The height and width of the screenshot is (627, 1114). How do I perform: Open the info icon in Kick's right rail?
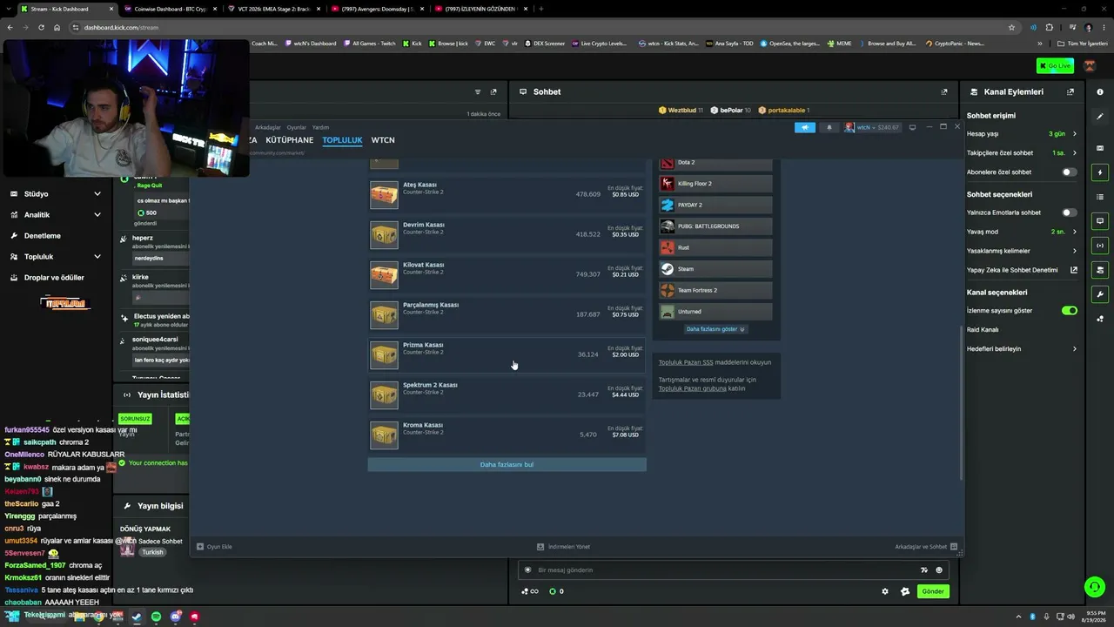click(x=1100, y=91)
